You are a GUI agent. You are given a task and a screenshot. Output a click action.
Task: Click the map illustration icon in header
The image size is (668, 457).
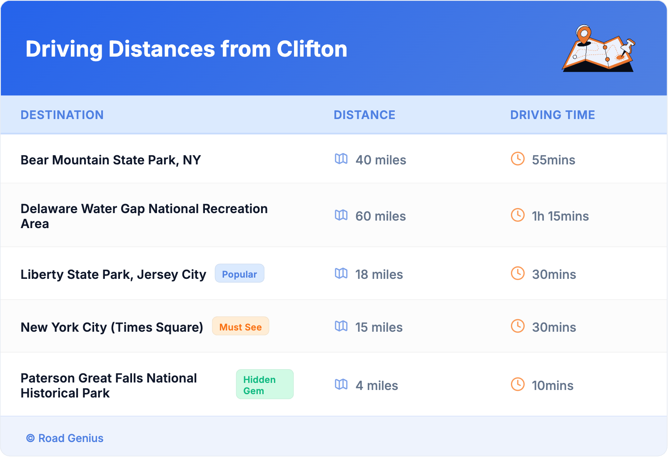598,48
